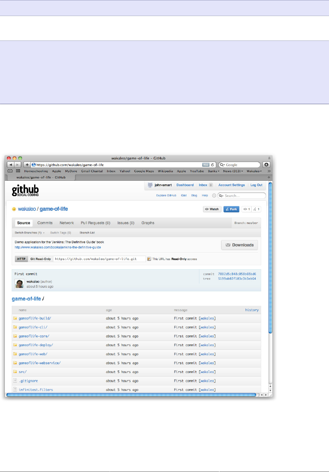
Task: Click the wakaleo author avatar thumbnail
Action: click(19, 284)
